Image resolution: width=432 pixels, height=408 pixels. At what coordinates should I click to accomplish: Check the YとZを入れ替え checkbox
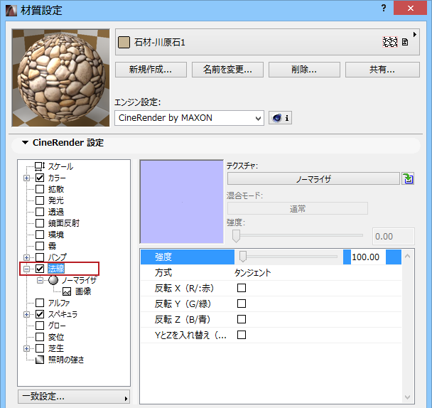point(242,335)
